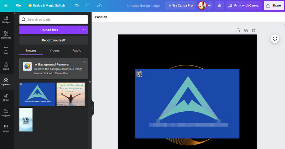Viewport: 285px width, 149px height.
Task: Click the Undo arrow icon
Action: 77,6
